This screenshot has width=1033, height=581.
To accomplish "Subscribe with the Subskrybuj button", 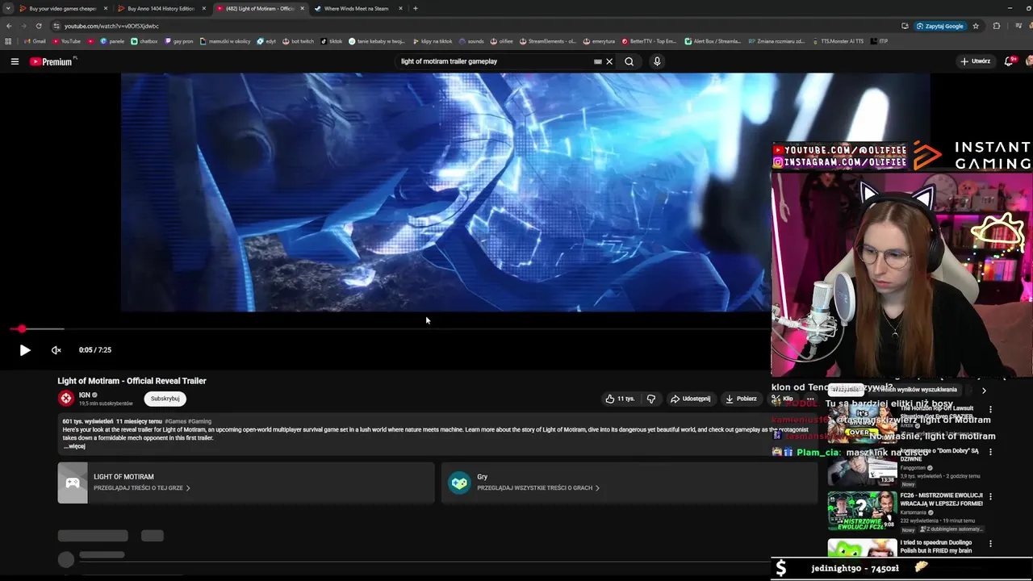I will (x=165, y=399).
